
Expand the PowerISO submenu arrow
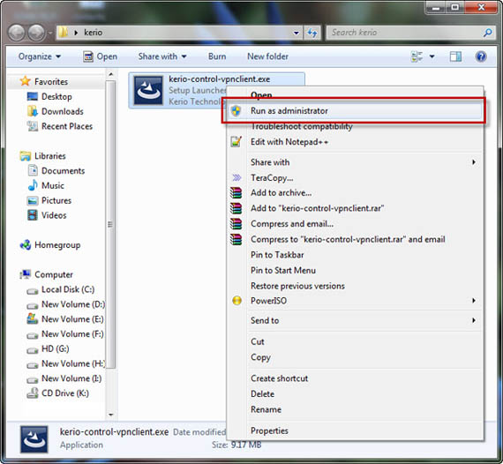[x=474, y=301]
